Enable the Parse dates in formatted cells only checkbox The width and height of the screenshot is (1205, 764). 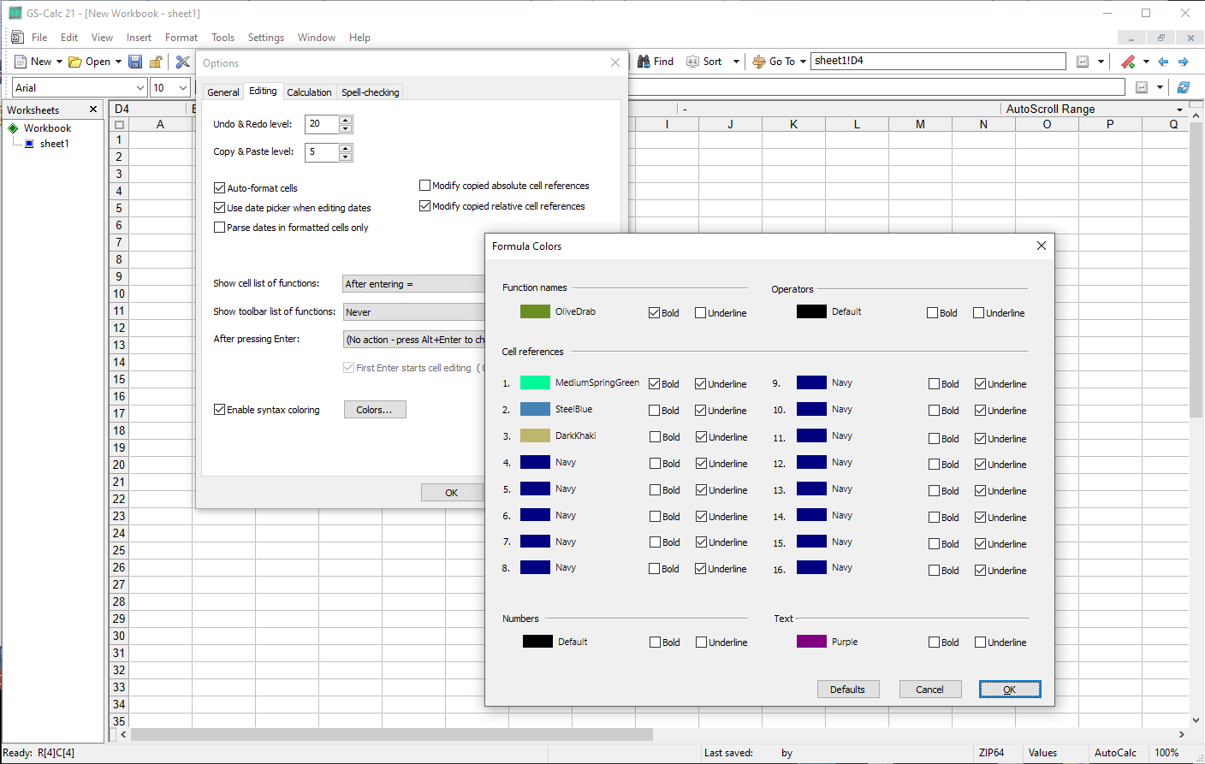point(220,227)
